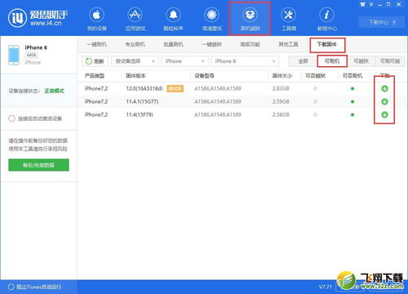408x294 pixels.
Task: Click the 2.83GB firmware size cell
Action: tap(281, 88)
